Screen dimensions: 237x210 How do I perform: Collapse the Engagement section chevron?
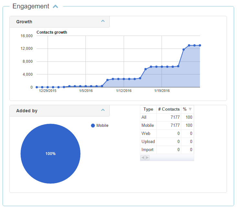pos(55,6)
